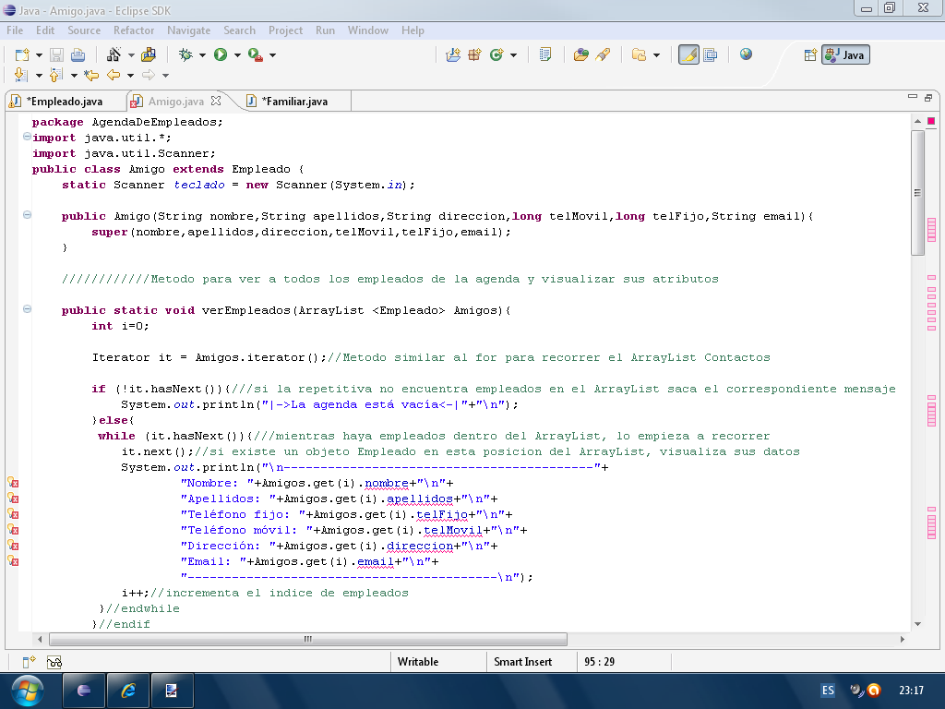Click New Java Project icon

452,54
